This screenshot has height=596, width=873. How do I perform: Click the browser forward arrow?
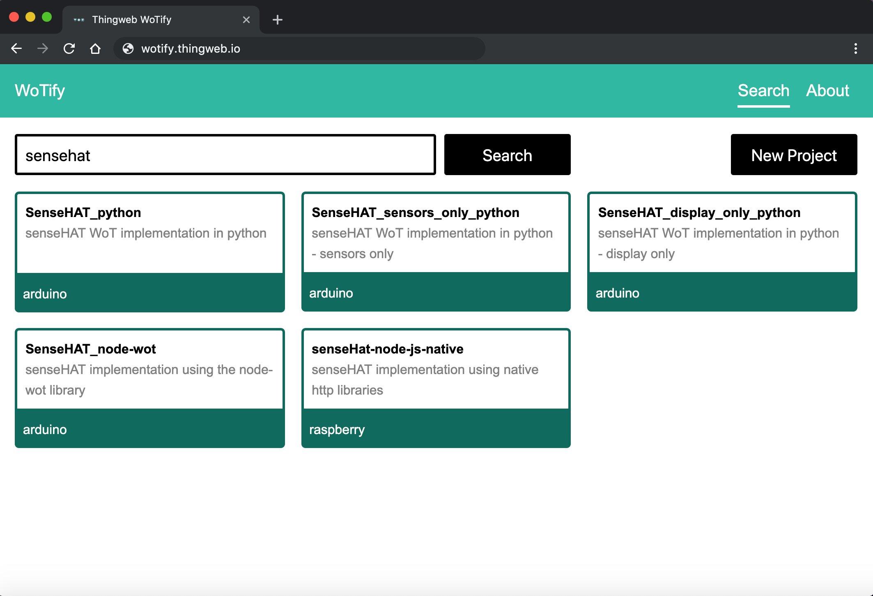[x=43, y=49]
